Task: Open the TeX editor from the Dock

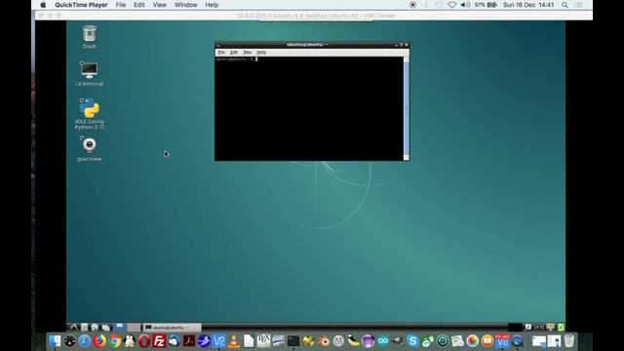Action: (x=263, y=341)
